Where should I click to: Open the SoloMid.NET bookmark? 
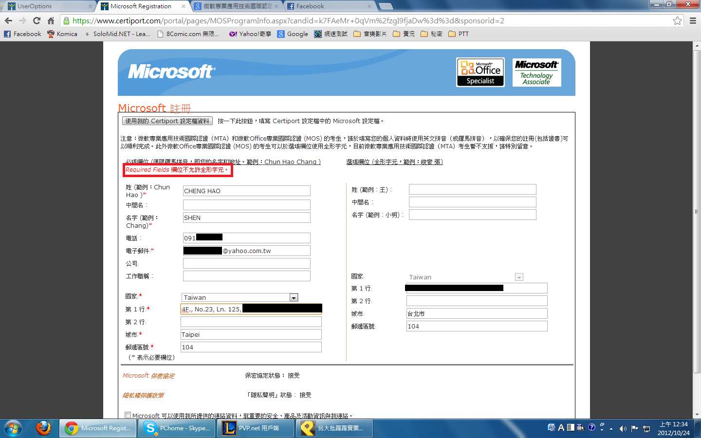pos(117,34)
